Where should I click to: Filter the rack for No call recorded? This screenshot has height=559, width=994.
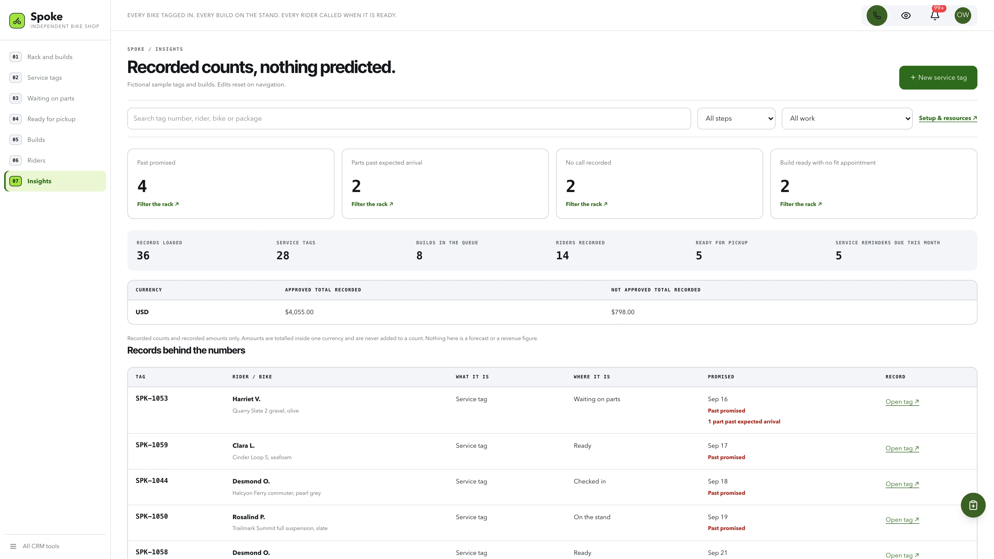tap(587, 204)
